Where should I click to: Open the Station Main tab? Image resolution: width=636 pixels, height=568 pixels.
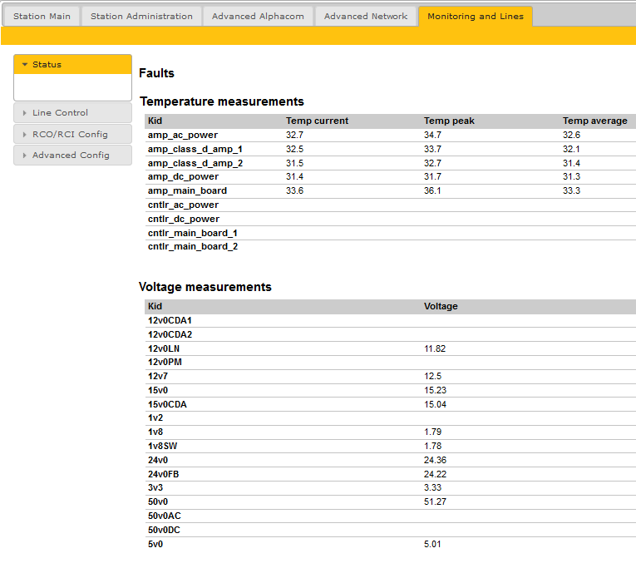pos(42,16)
